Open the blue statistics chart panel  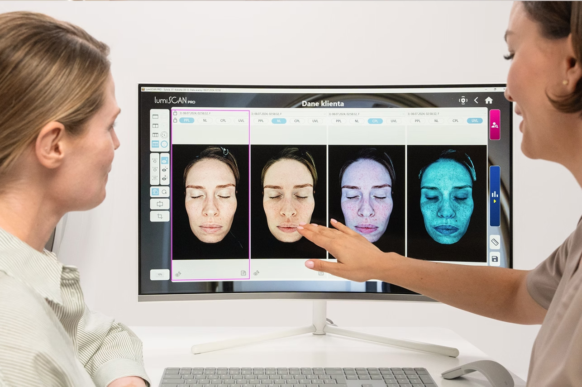pos(495,196)
